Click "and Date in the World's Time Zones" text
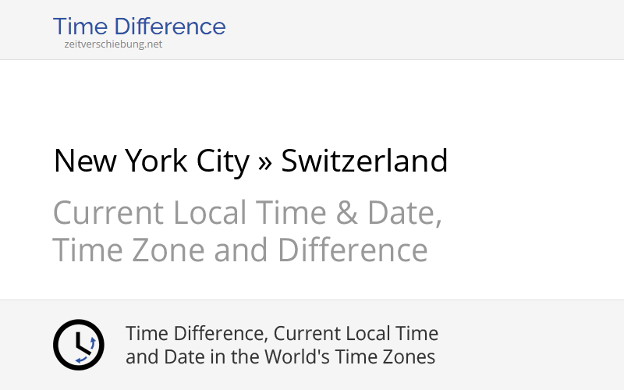 (x=280, y=357)
